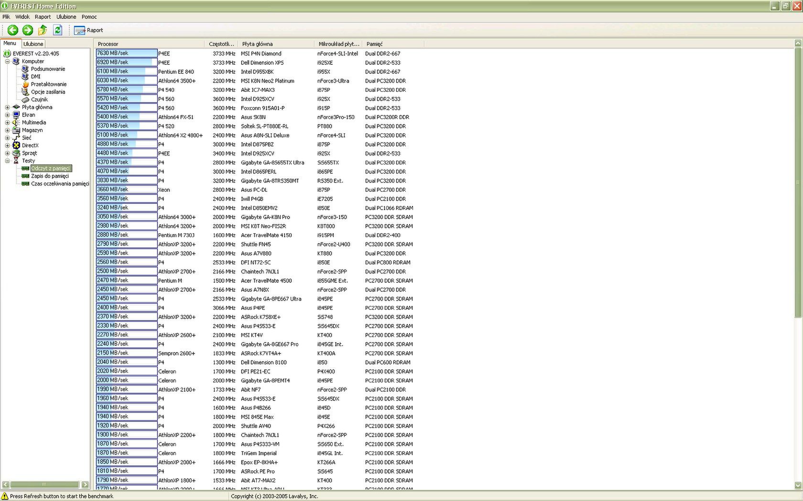Open the Raport report wizard button
Image resolution: width=803 pixels, height=501 pixels.
pyautogui.click(x=88, y=30)
